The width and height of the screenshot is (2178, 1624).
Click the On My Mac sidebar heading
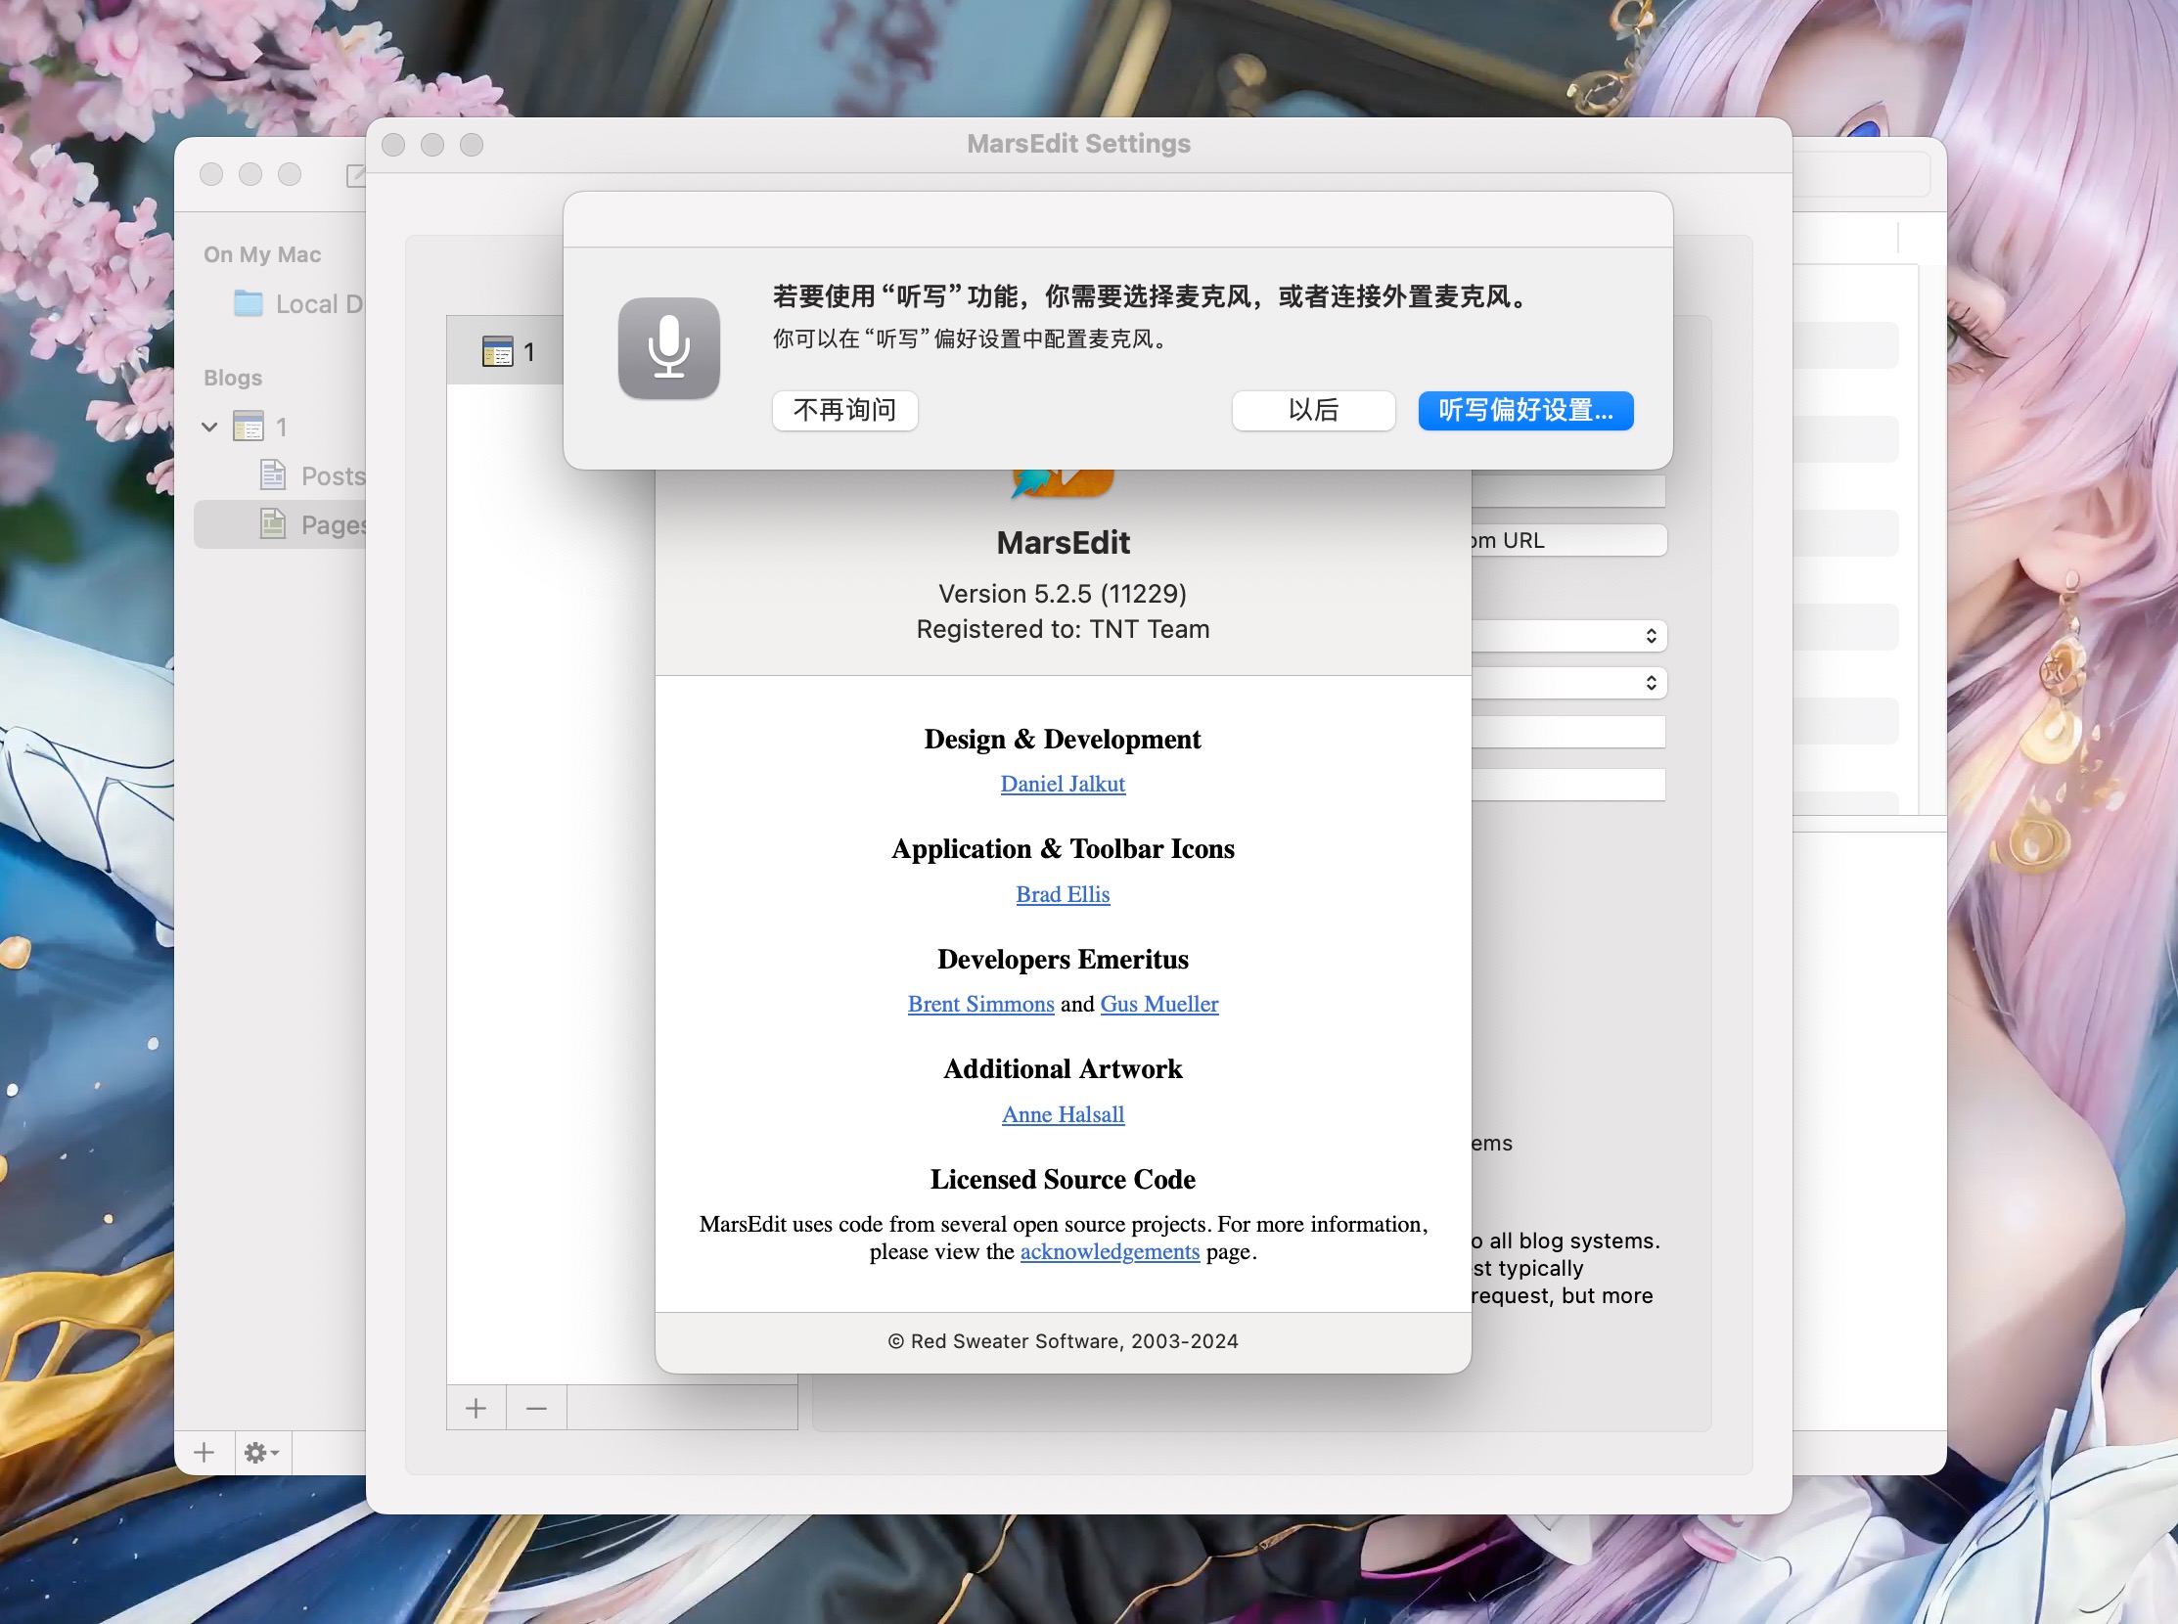pyautogui.click(x=261, y=254)
